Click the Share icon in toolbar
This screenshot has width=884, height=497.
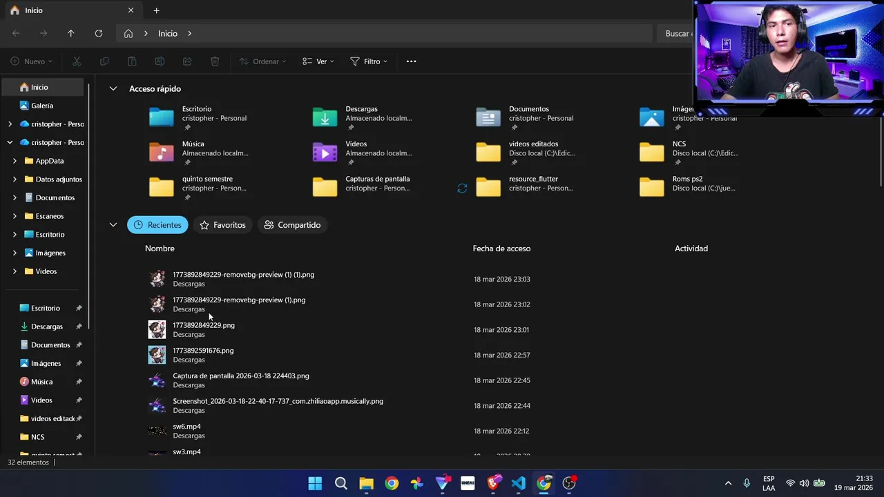(187, 61)
